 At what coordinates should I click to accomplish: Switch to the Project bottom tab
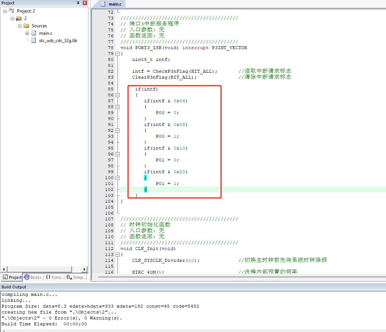click(12, 277)
